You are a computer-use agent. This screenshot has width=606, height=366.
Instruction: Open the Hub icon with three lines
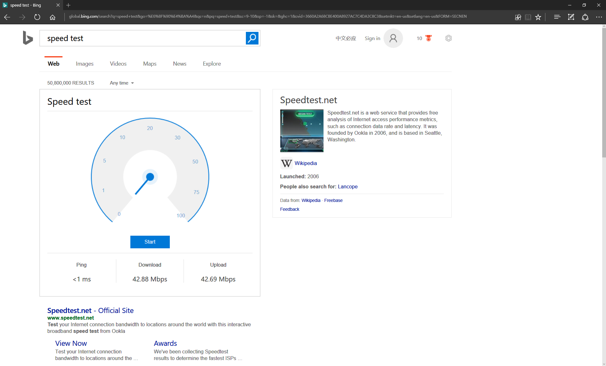pyautogui.click(x=557, y=17)
